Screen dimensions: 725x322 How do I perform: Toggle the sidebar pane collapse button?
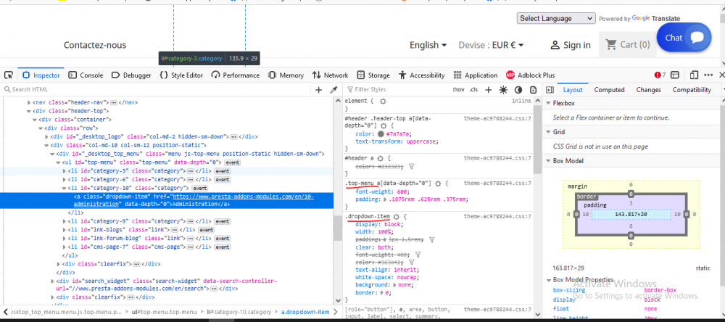coord(550,89)
